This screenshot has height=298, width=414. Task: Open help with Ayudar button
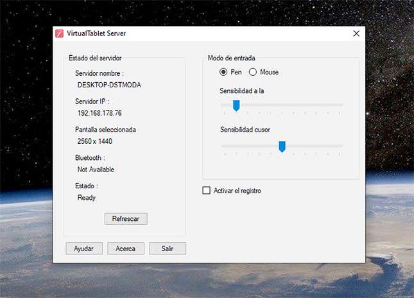point(84,249)
